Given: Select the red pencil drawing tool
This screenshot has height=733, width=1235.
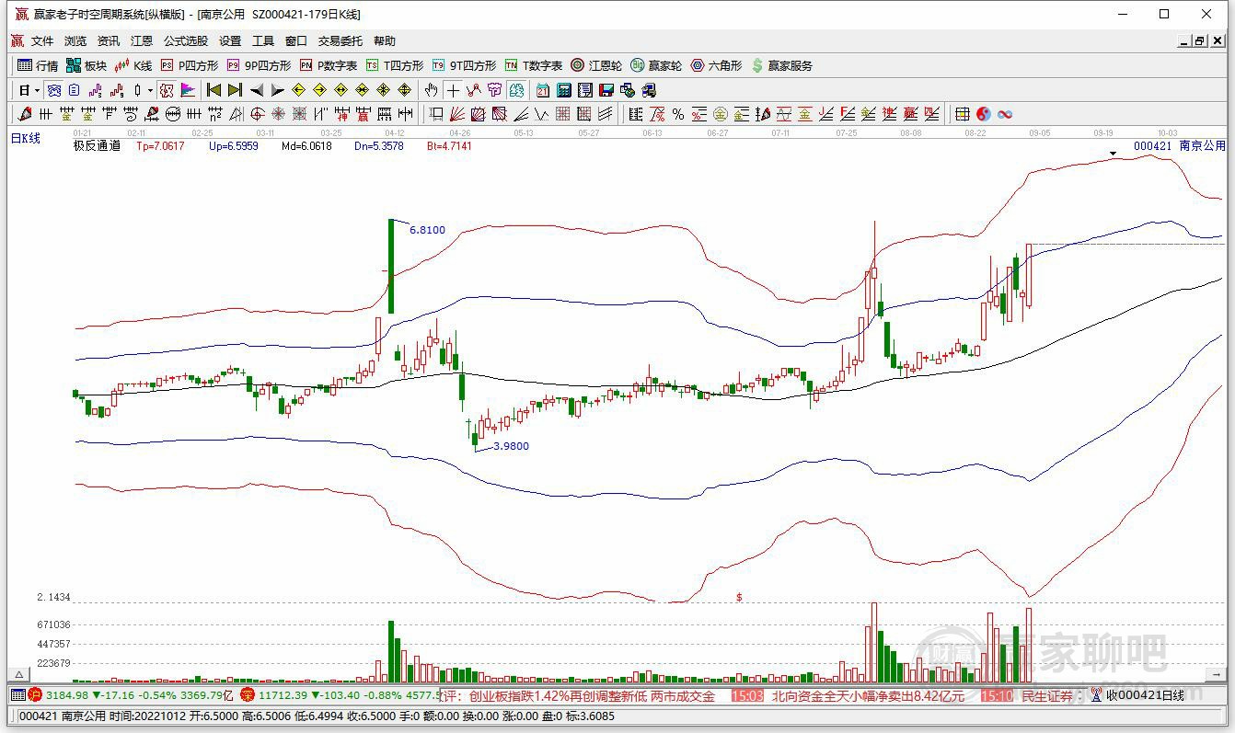Looking at the screenshot, I should 24,114.
